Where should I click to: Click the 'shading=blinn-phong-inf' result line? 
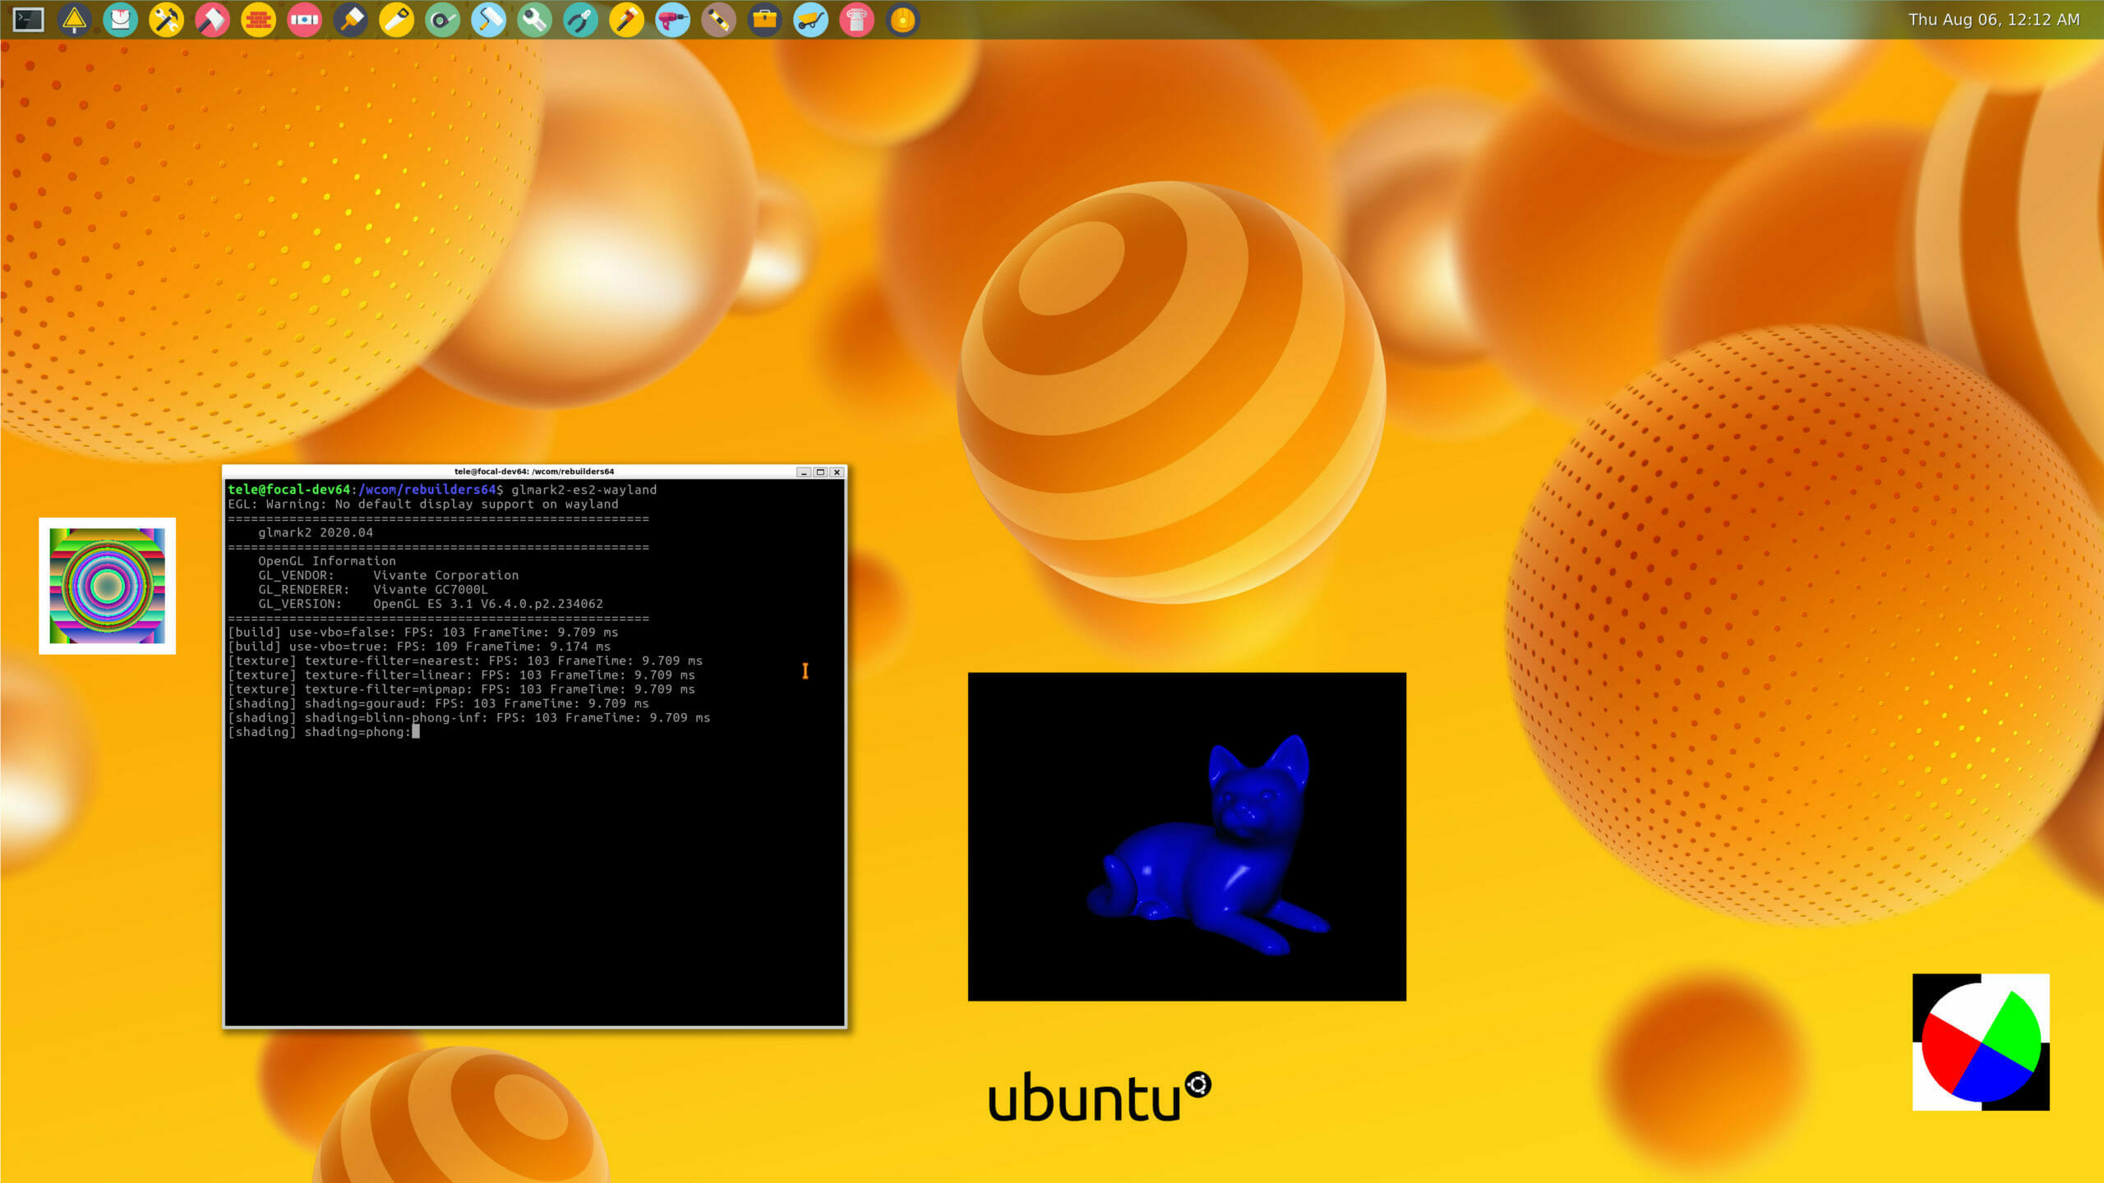point(468,718)
